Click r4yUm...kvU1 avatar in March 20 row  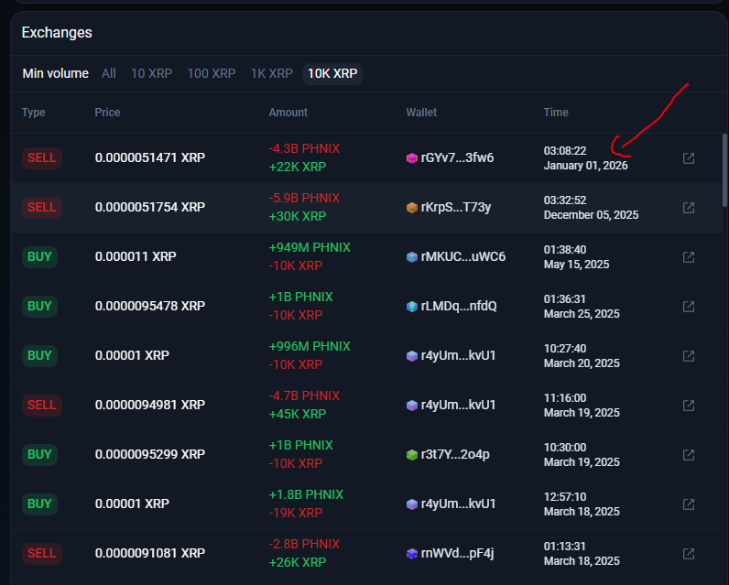(x=412, y=356)
